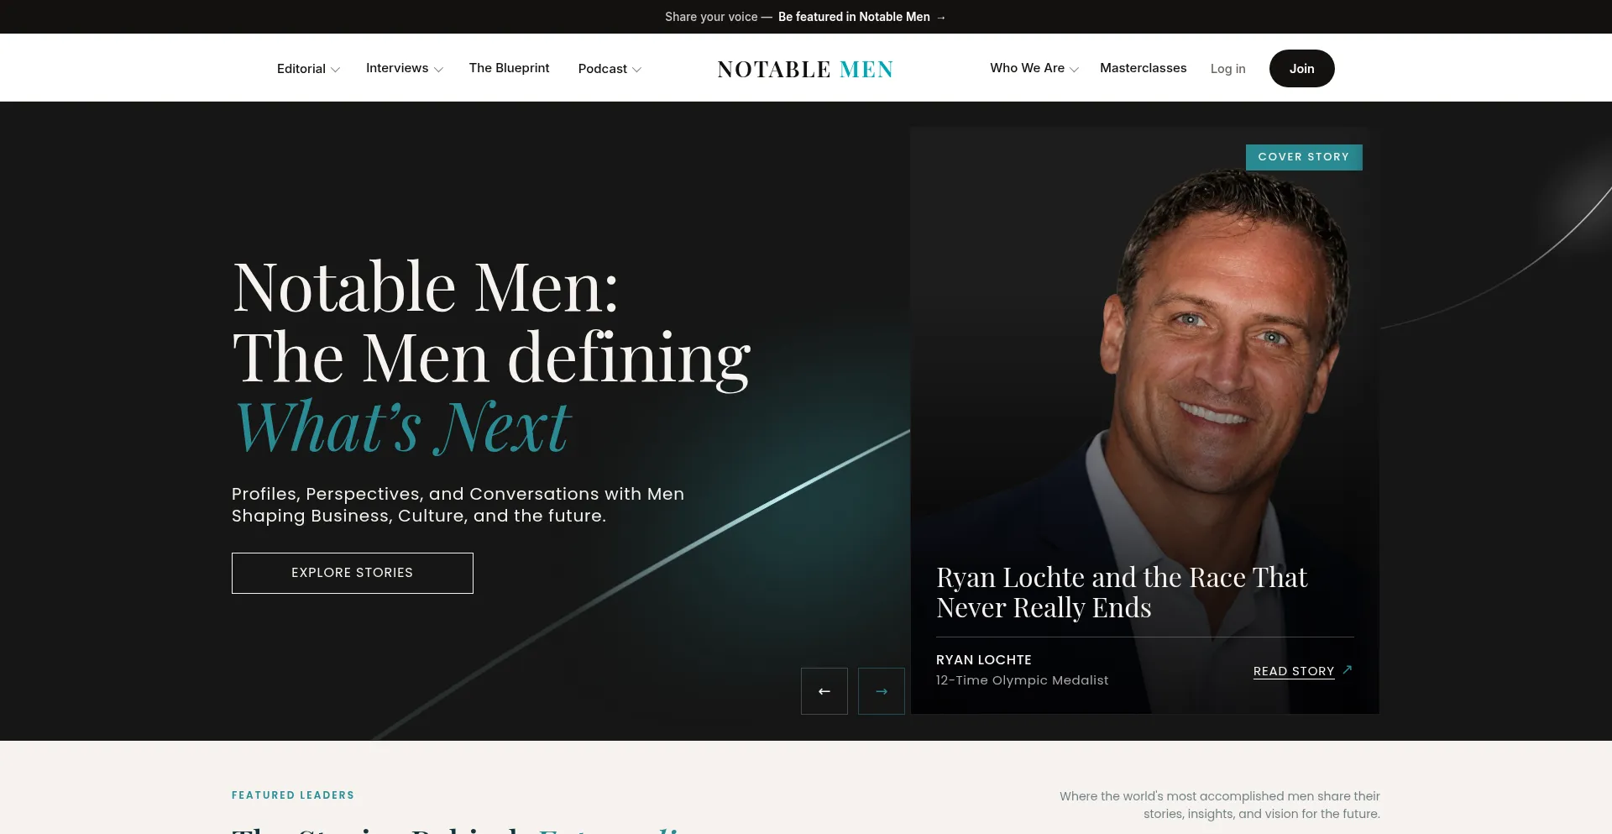
Task: Open the Editorial nav item
Action: [301, 69]
